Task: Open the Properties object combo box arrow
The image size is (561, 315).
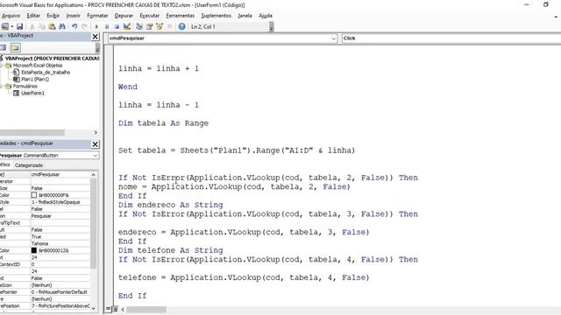Action: (96, 156)
